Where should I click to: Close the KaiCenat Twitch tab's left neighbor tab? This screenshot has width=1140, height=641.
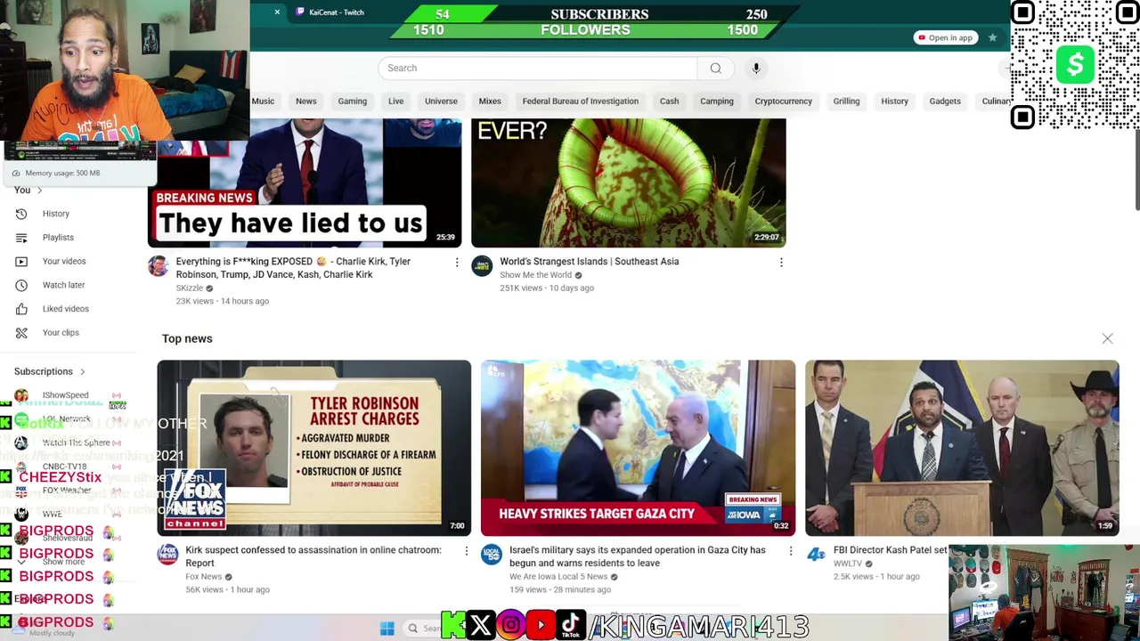[x=277, y=12]
